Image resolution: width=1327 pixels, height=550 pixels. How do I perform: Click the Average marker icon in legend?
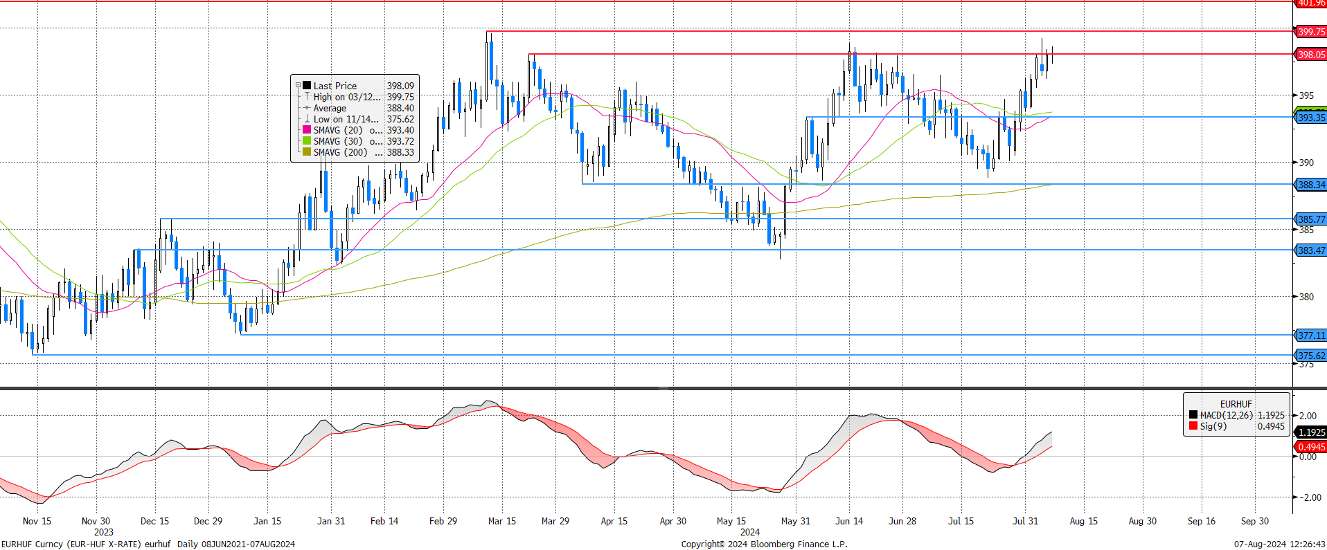click(307, 108)
